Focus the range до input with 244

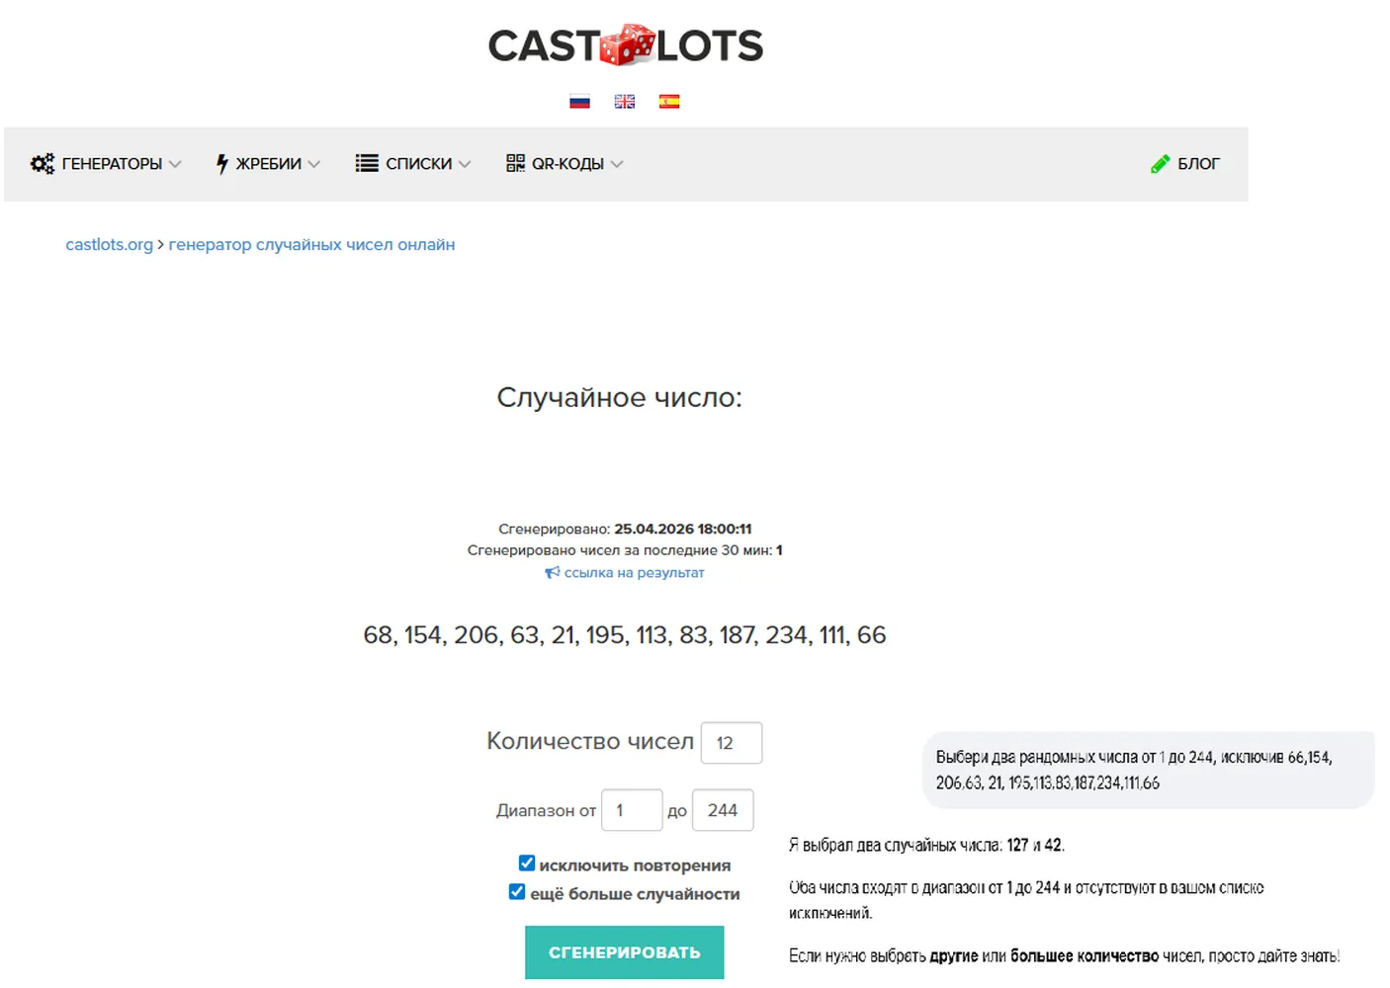point(723,810)
